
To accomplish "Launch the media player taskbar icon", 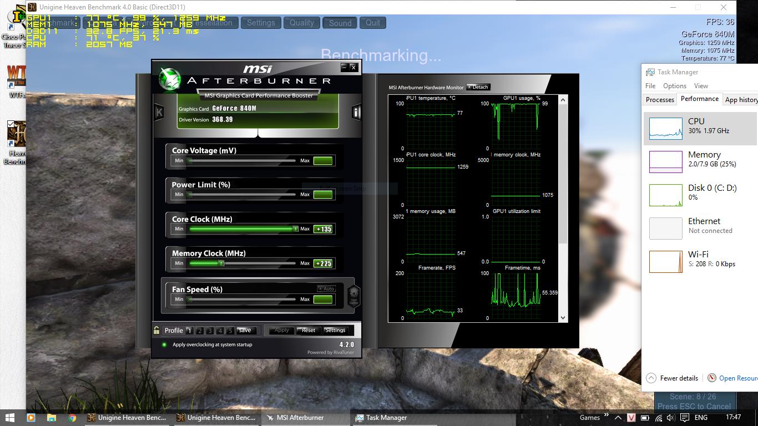I will (x=31, y=418).
